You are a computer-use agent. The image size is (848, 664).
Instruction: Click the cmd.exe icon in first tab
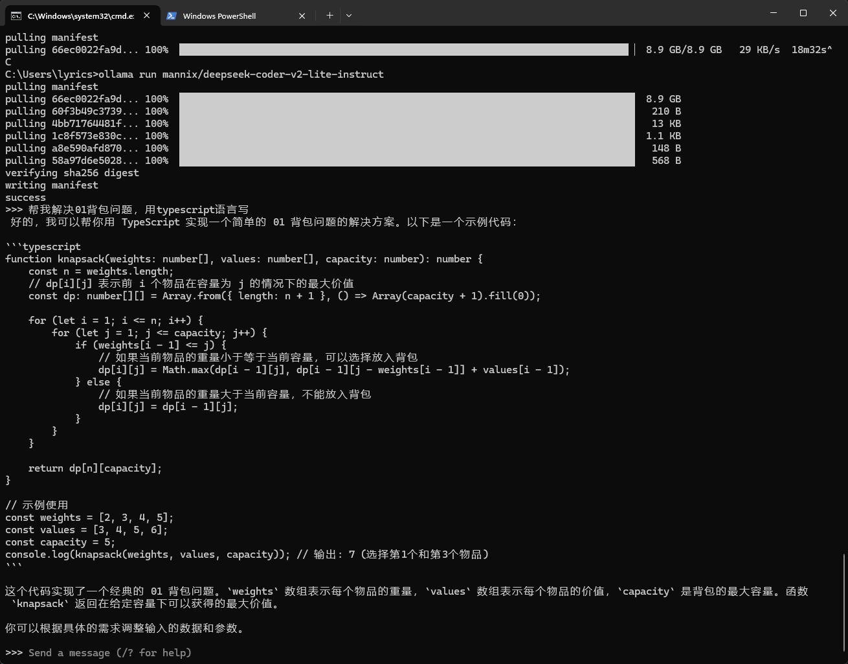pyautogui.click(x=16, y=16)
